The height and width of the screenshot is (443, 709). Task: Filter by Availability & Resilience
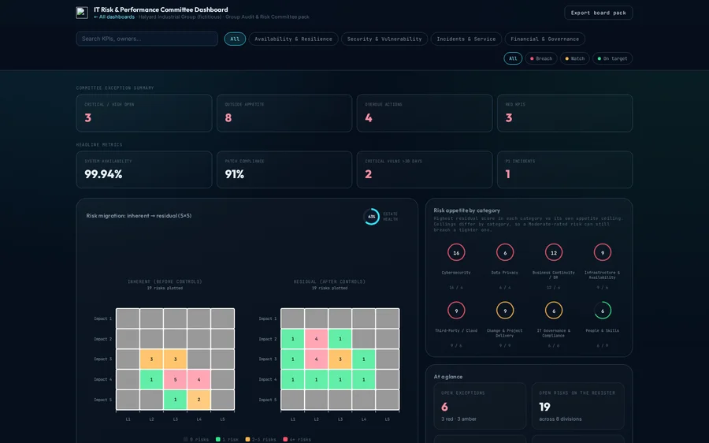pyautogui.click(x=293, y=39)
